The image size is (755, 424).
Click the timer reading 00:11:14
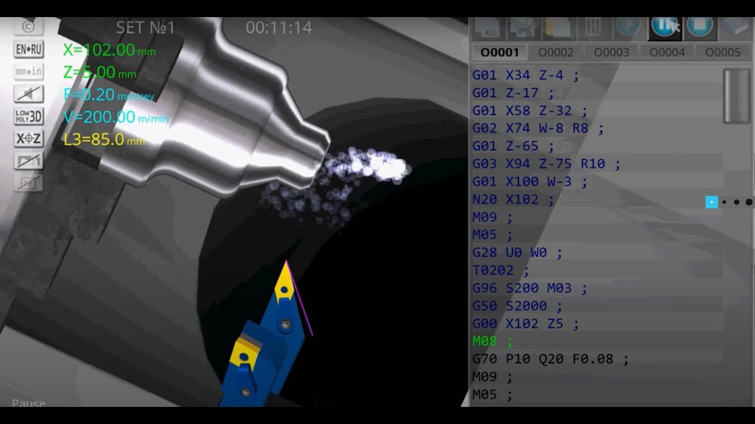[279, 28]
